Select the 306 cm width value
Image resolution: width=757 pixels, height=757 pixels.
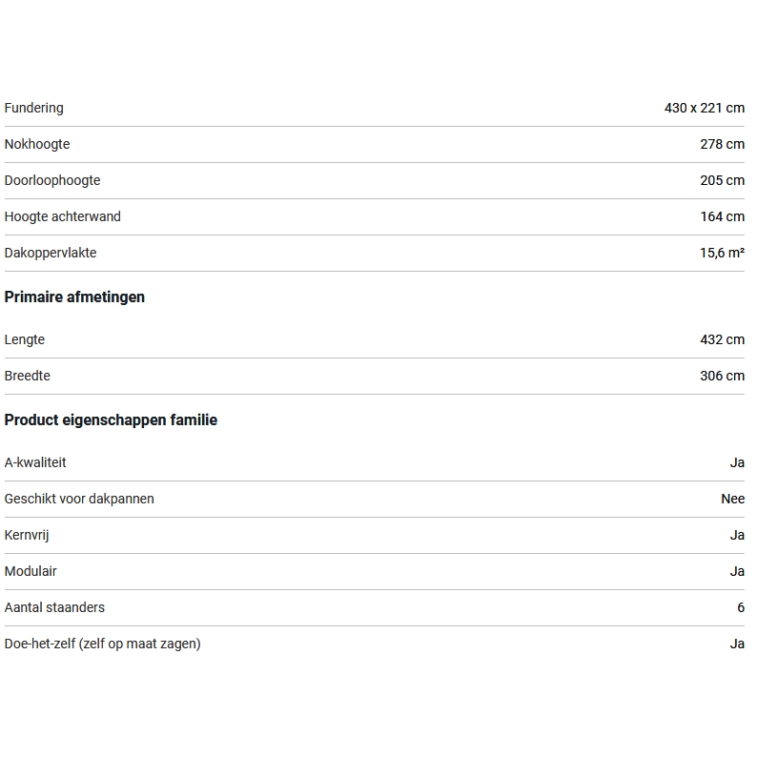pos(722,377)
